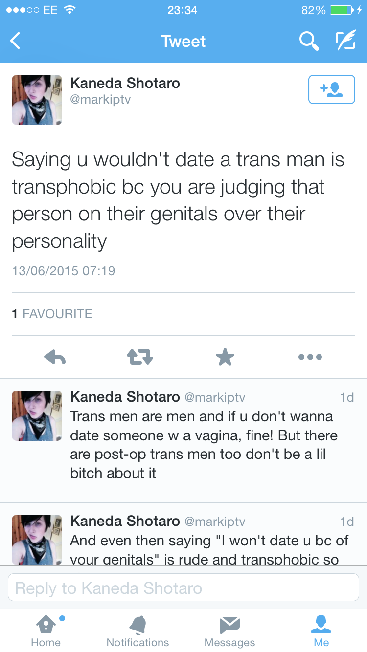
Task: Compose a new tweet with quill icon
Action: click(345, 41)
